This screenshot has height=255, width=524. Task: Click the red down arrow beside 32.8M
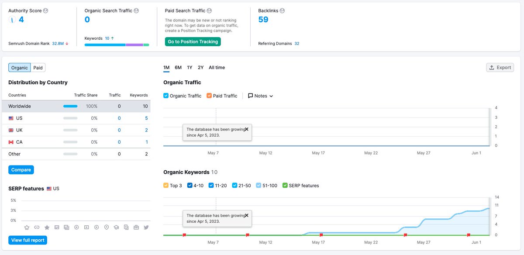click(x=67, y=44)
